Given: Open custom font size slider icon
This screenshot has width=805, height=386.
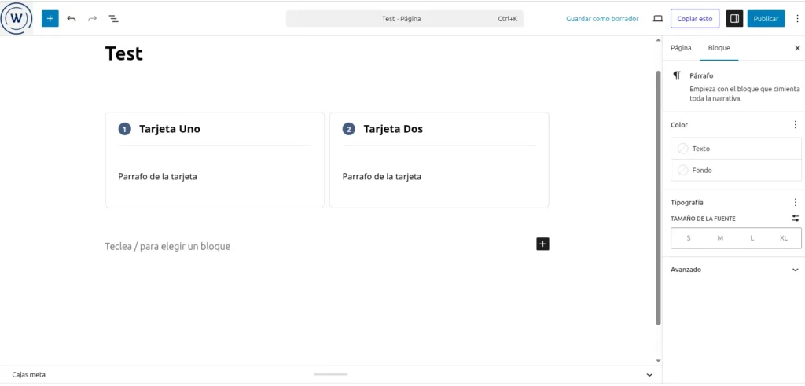Looking at the screenshot, I should pyautogui.click(x=796, y=219).
